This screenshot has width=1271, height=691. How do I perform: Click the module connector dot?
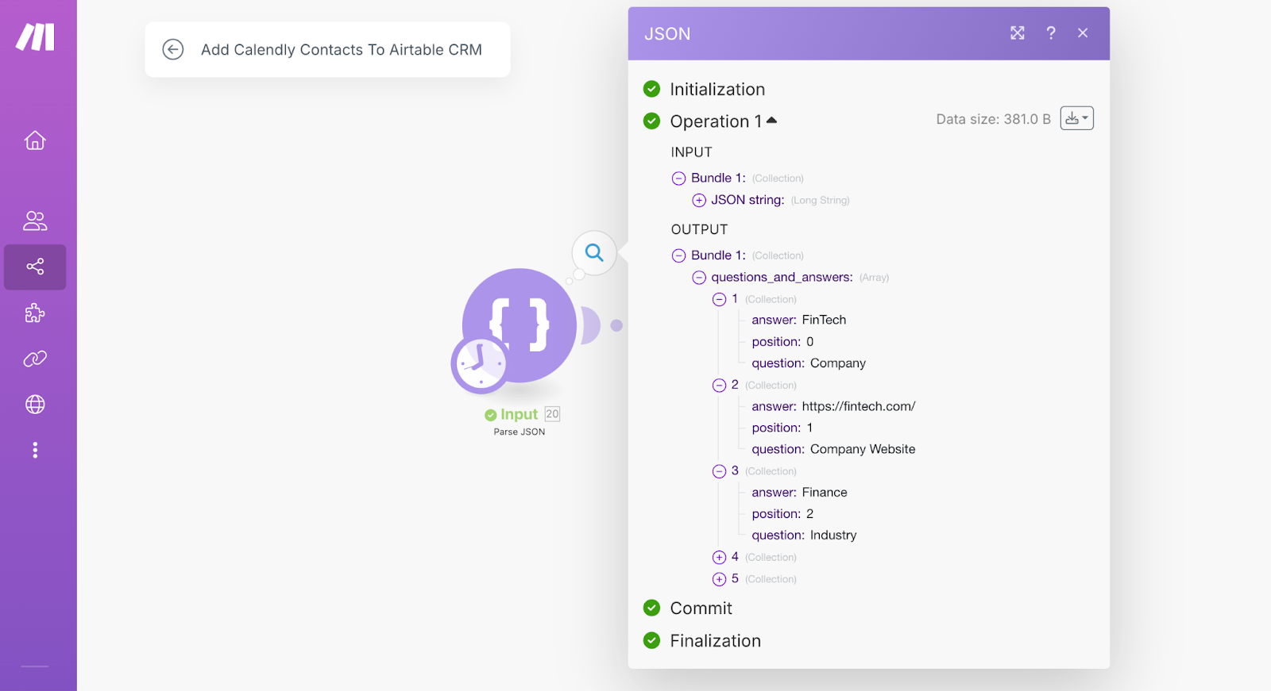[x=616, y=325]
